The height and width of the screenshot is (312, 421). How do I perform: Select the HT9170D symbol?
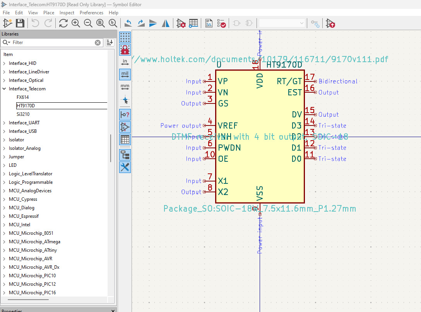[62, 105]
